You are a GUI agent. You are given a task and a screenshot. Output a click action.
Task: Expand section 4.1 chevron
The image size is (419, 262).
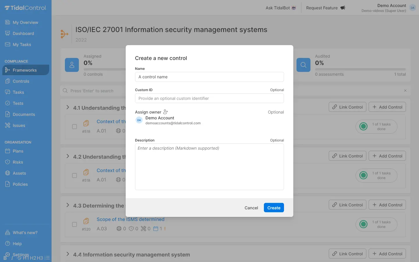[x=68, y=107]
